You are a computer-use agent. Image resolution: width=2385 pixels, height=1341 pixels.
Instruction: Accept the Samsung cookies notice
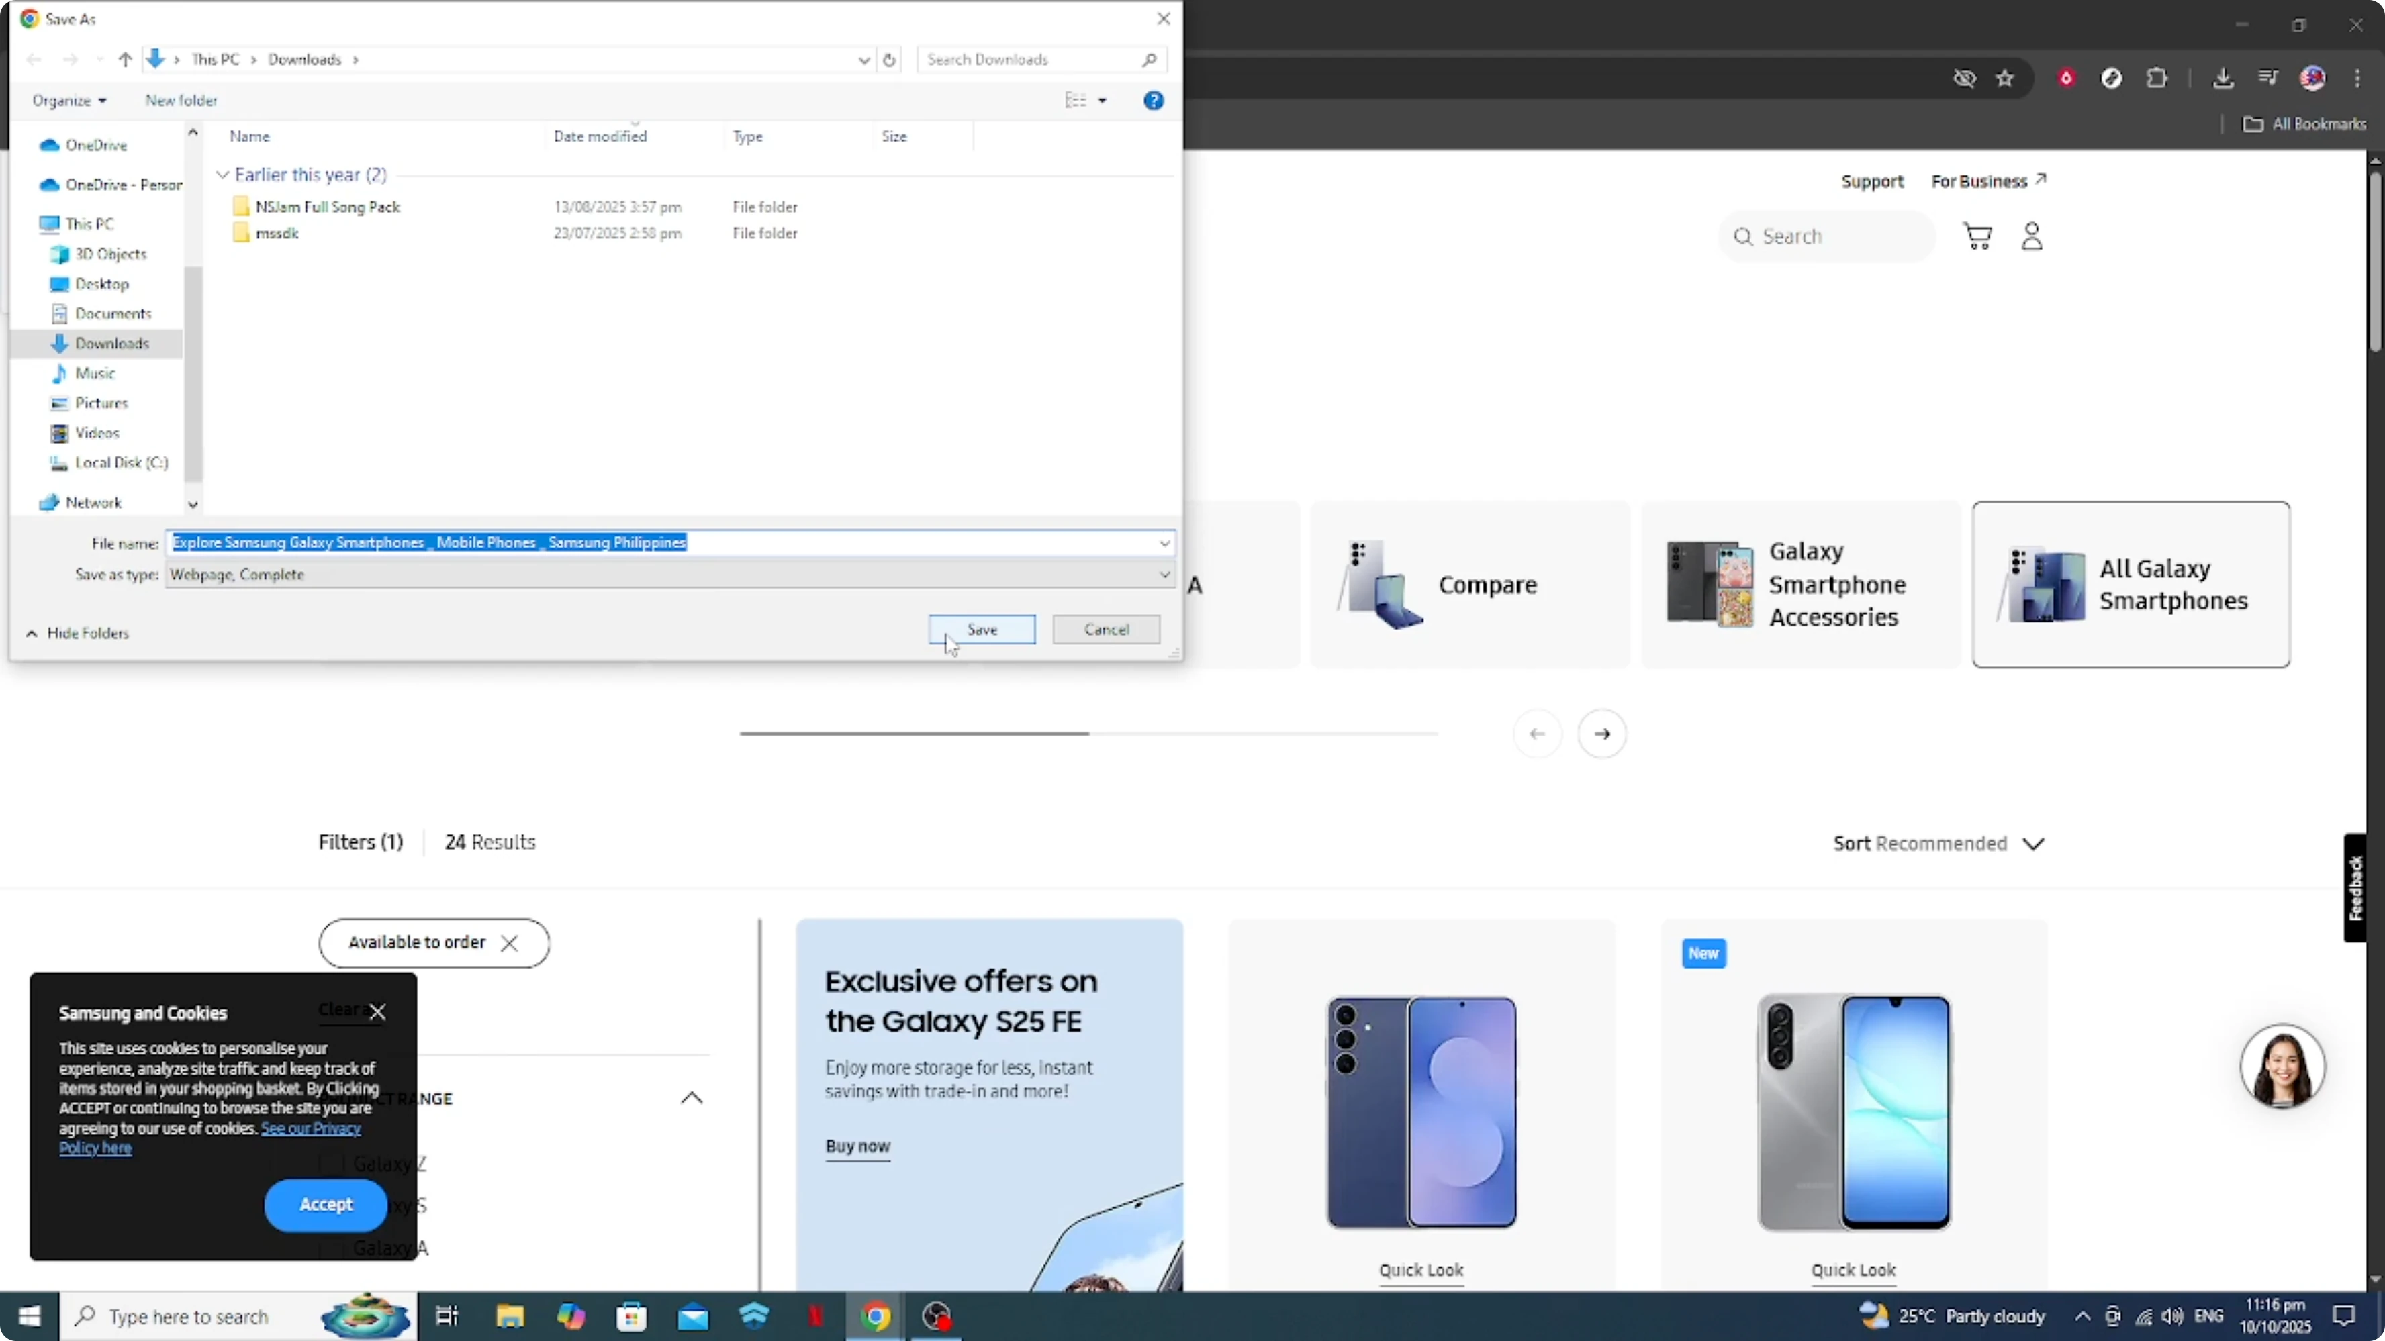(326, 1205)
